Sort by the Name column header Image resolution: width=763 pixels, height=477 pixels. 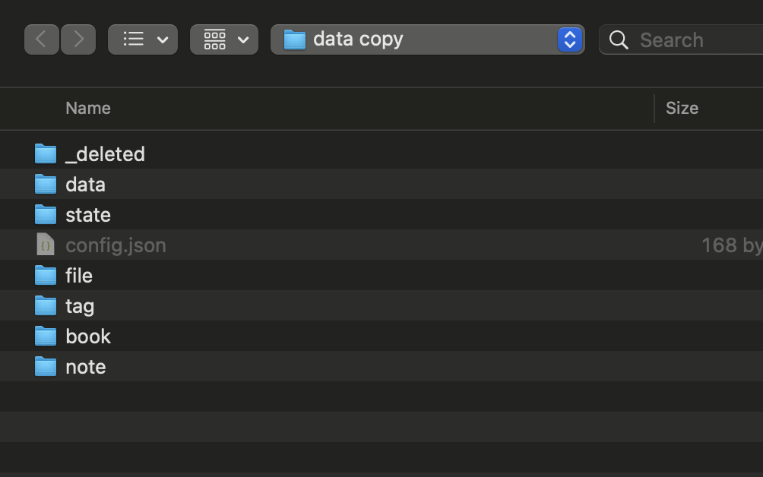pyautogui.click(x=88, y=108)
